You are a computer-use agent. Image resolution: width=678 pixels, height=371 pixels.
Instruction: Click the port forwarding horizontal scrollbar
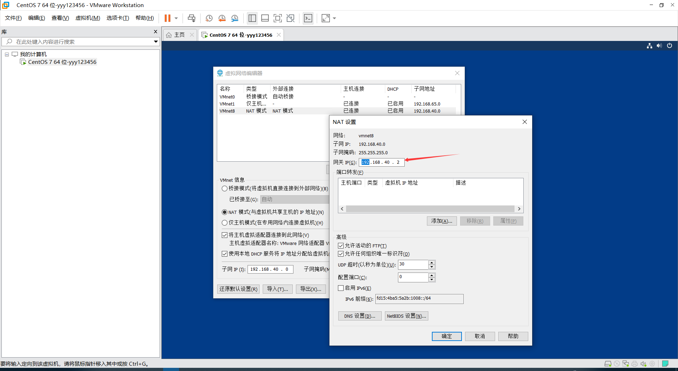click(x=430, y=209)
